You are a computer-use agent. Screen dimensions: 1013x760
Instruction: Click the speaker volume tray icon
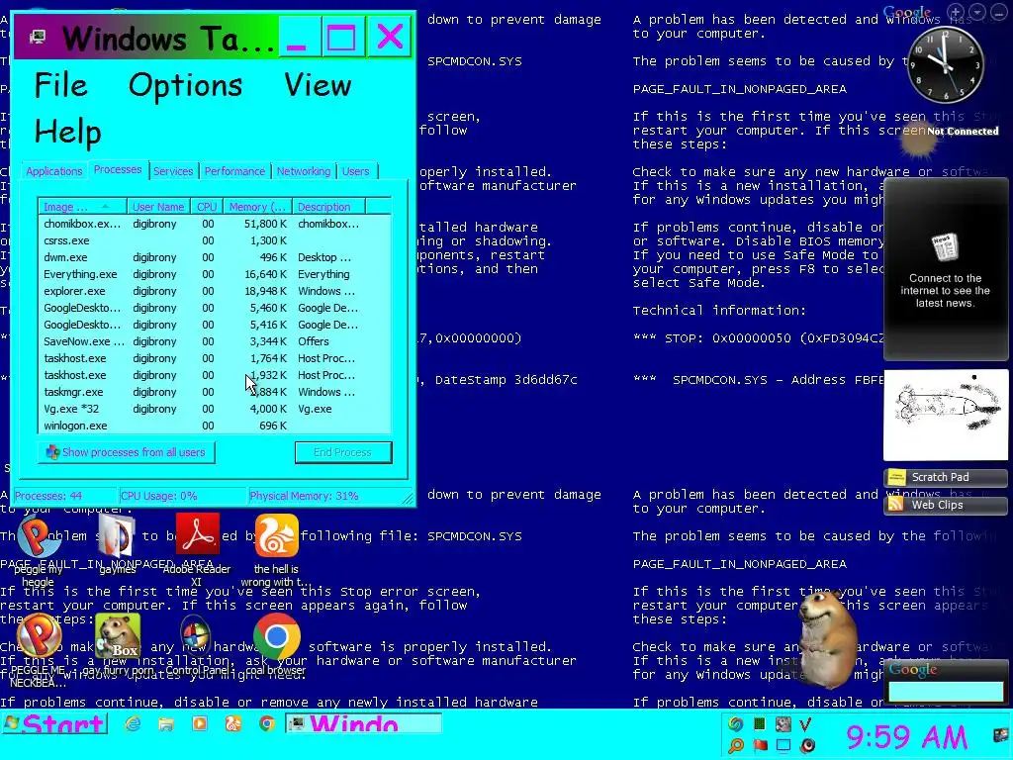point(807,745)
